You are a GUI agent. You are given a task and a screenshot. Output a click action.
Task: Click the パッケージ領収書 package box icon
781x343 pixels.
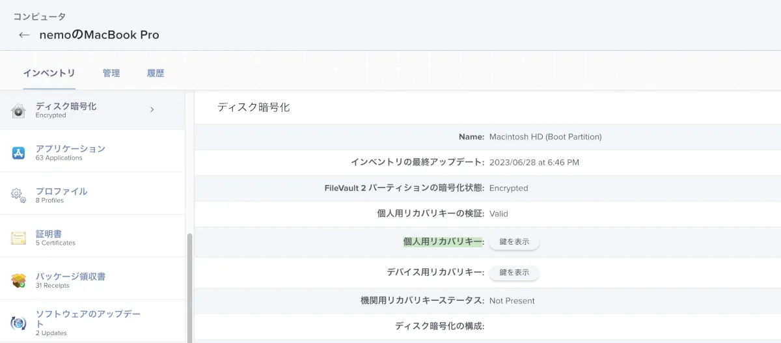tap(18, 281)
